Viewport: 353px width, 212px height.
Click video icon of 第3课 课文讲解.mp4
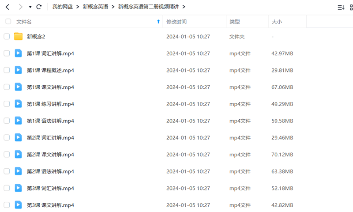18,205
